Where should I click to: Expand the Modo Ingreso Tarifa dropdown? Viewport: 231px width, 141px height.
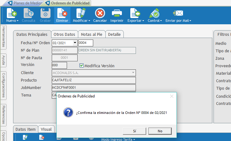pyautogui.click(x=134, y=139)
